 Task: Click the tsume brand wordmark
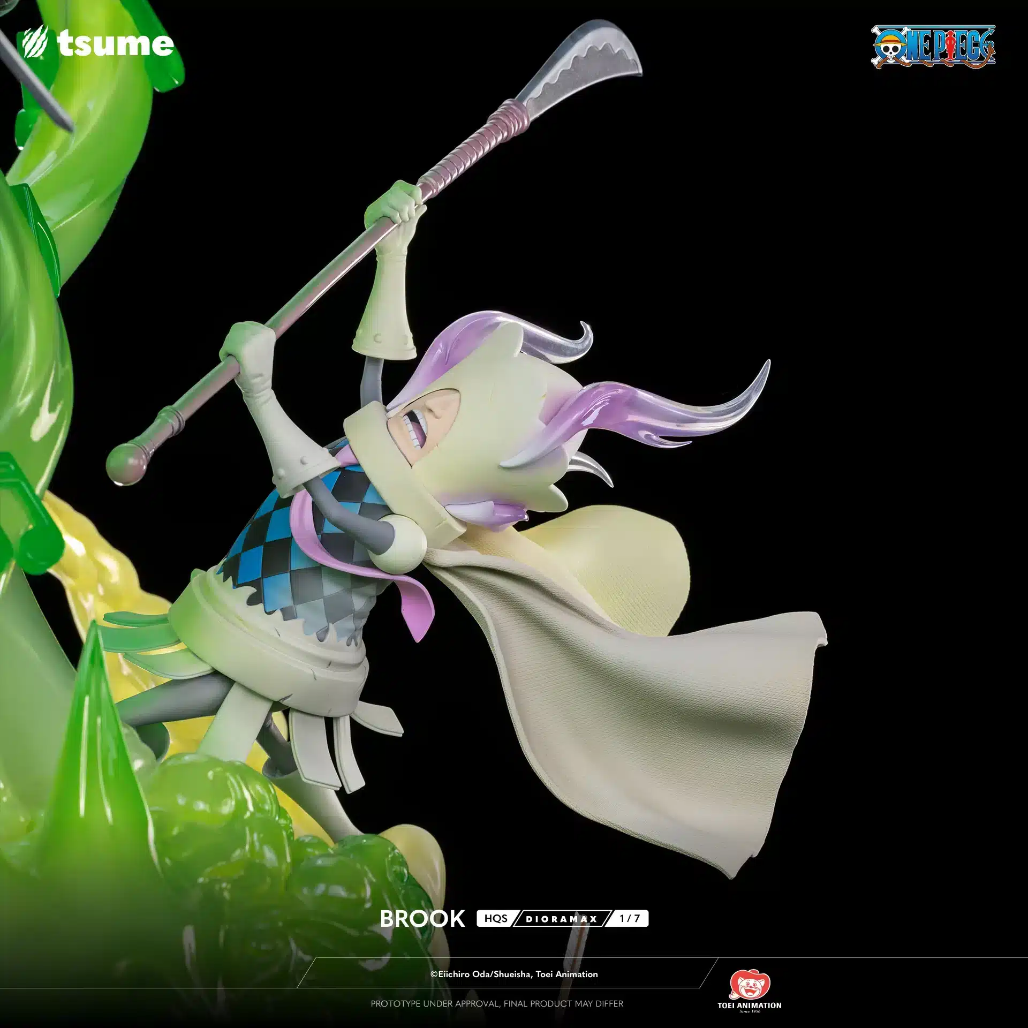click(x=115, y=43)
